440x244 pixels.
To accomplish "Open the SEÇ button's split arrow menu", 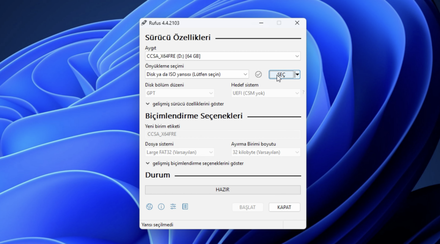I will point(297,75).
